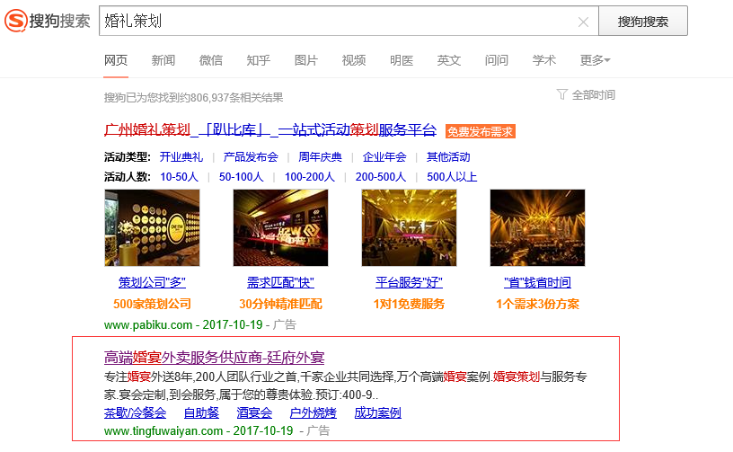Switch to the 新闻 tab
The image size is (733, 452).
(163, 60)
